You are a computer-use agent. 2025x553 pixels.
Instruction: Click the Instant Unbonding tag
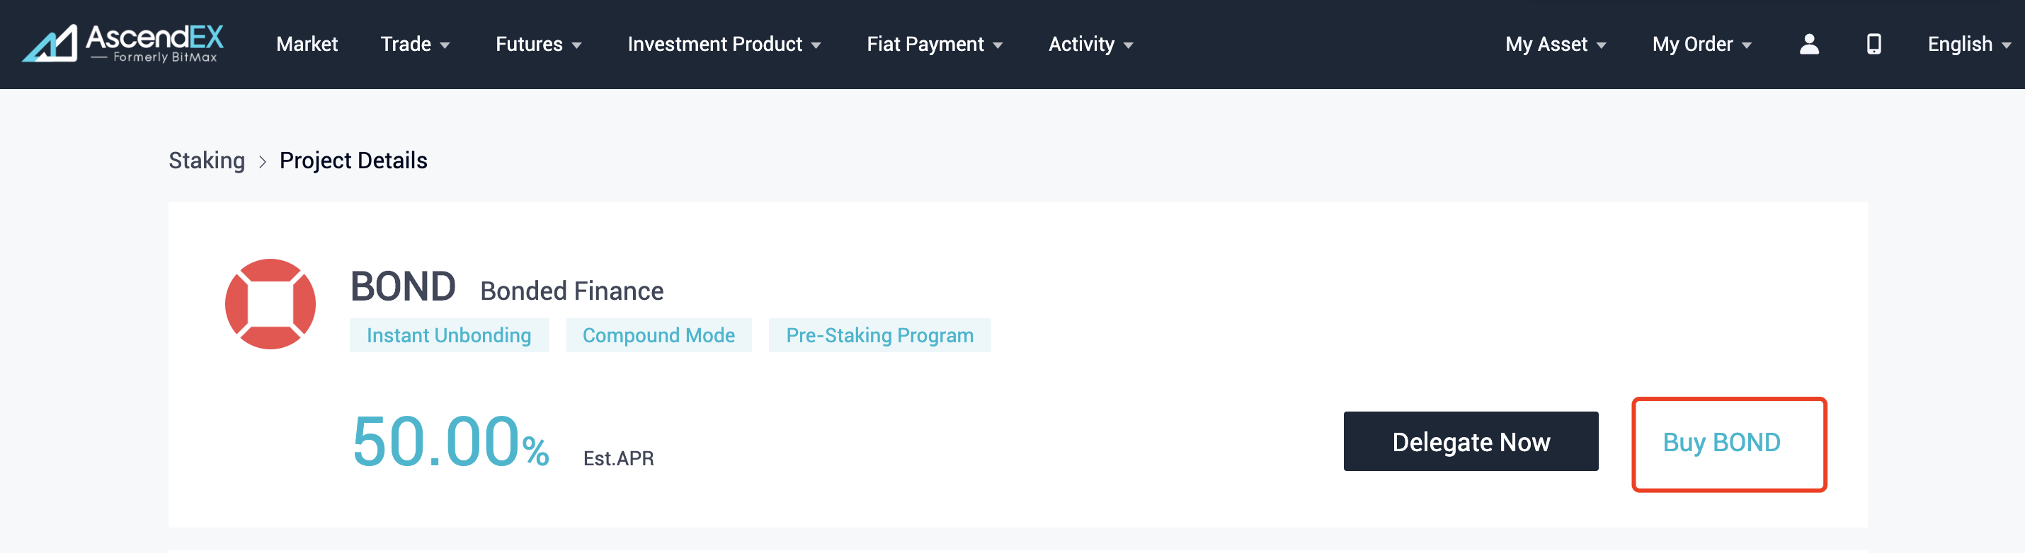coord(449,335)
